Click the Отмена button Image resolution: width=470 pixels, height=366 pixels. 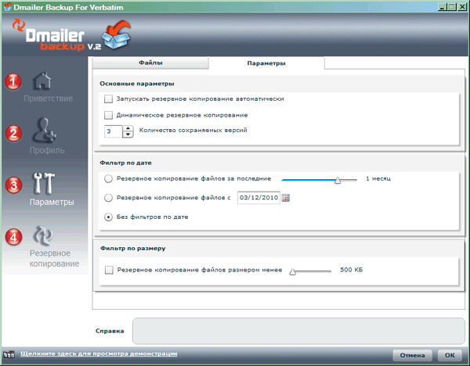(412, 355)
